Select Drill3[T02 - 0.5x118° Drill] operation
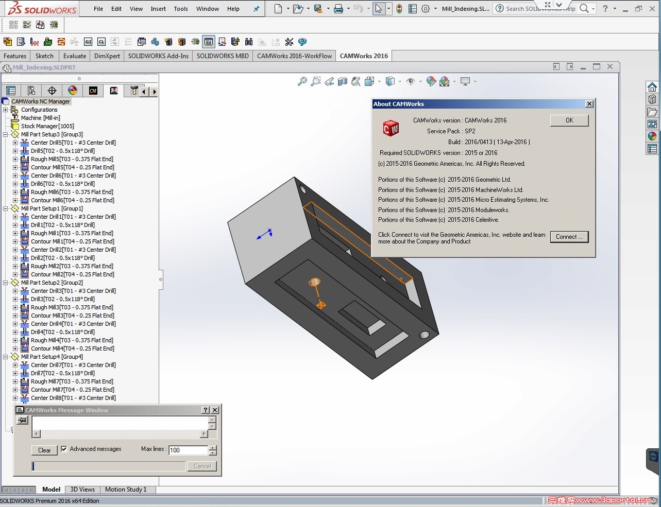Image resolution: width=661 pixels, height=507 pixels. pyautogui.click(x=62, y=299)
